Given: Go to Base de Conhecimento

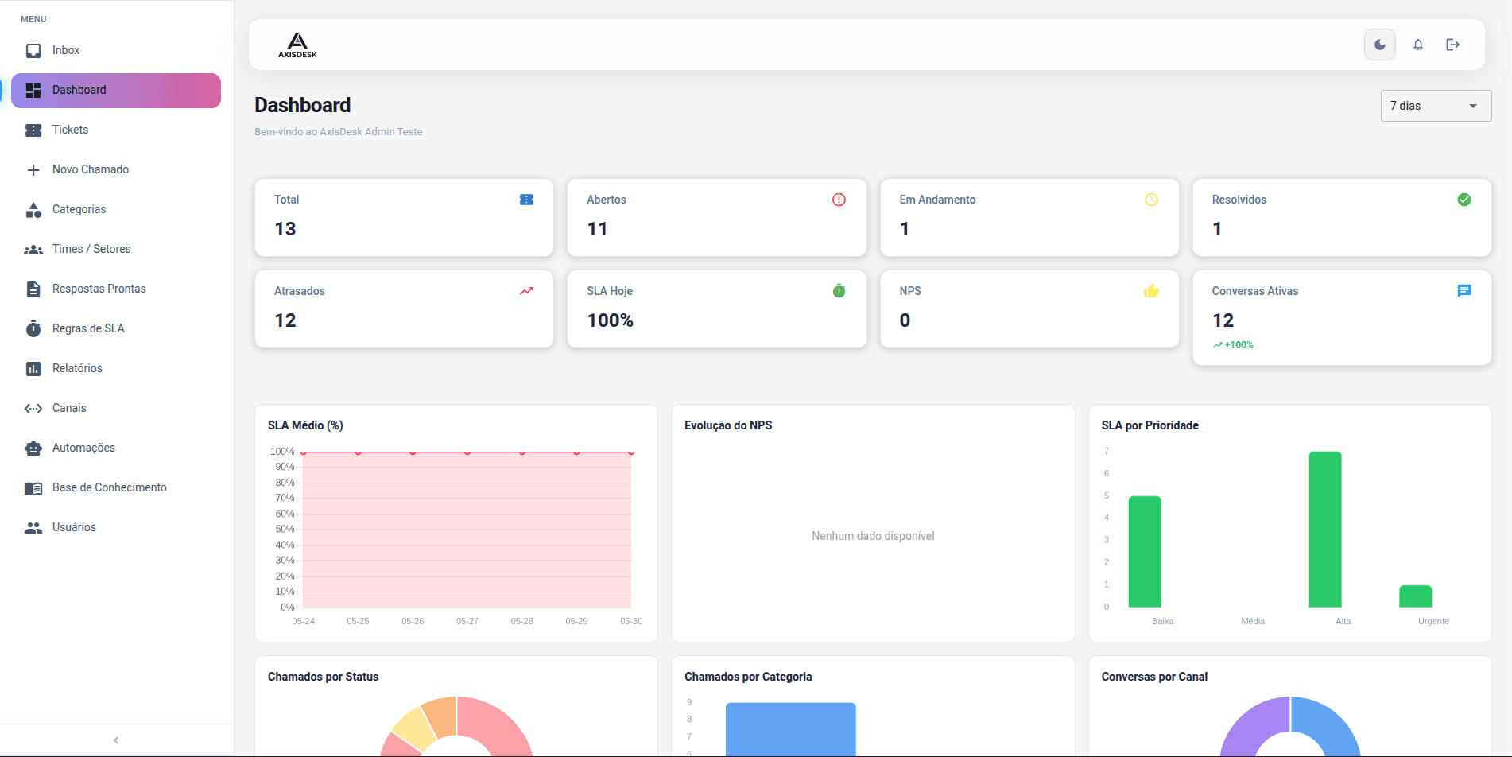Looking at the screenshot, I should (x=116, y=488).
